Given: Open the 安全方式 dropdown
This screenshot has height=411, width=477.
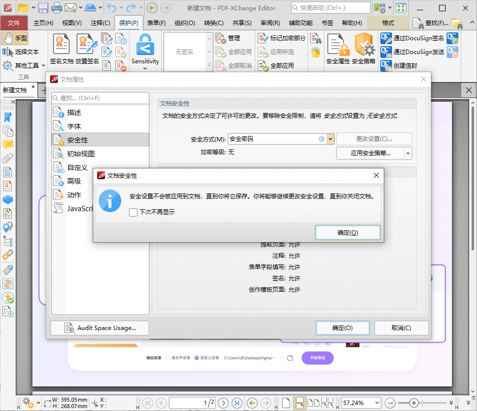Looking at the screenshot, I should (x=331, y=139).
